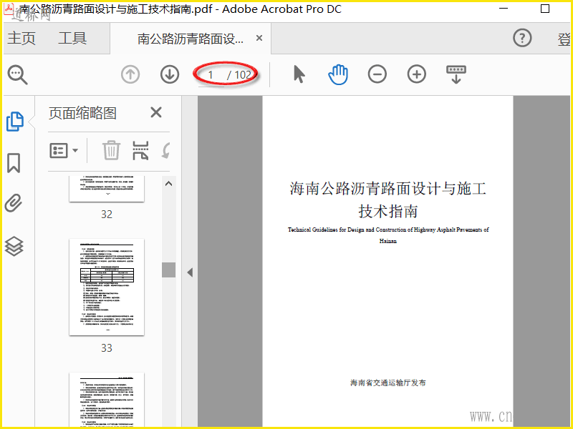Click the text 海南省交通运输厅发布
This screenshot has height=429, width=573.
[388, 383]
